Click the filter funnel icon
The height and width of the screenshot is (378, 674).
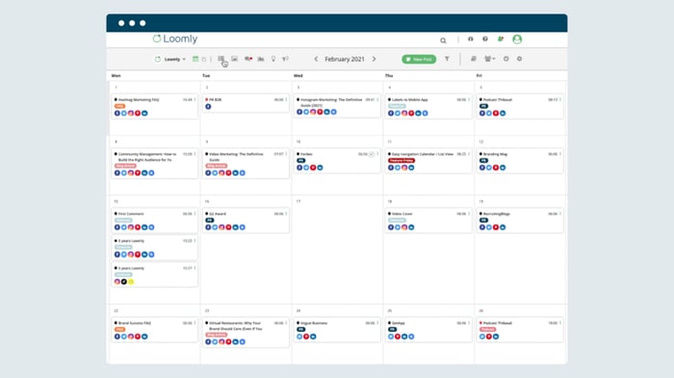(447, 59)
